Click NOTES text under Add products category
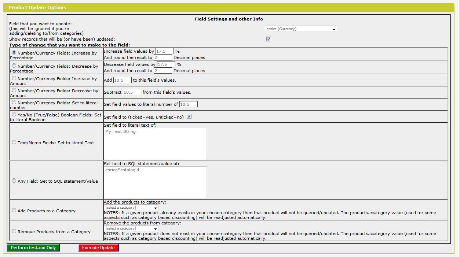This screenshot has width=460, height=257. (270, 215)
